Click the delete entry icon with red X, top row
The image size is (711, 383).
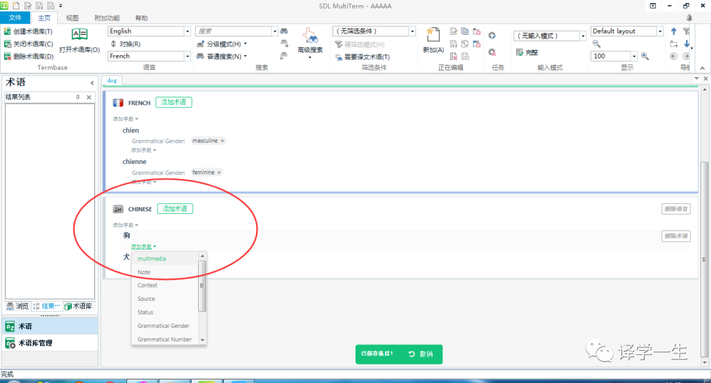coord(477,32)
